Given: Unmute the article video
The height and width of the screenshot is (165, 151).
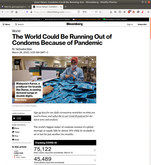Looking at the screenshot, I should click(17, 62).
